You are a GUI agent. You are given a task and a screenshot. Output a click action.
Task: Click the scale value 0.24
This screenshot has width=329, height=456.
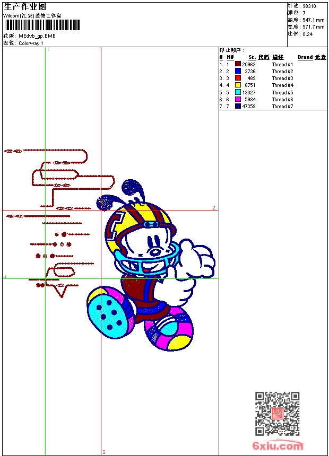pos(308,34)
